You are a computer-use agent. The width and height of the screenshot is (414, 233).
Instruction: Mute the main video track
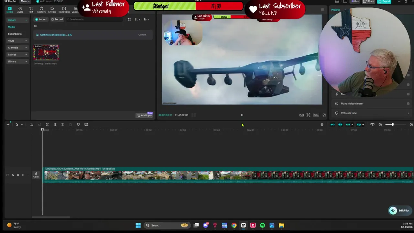pos(23,175)
